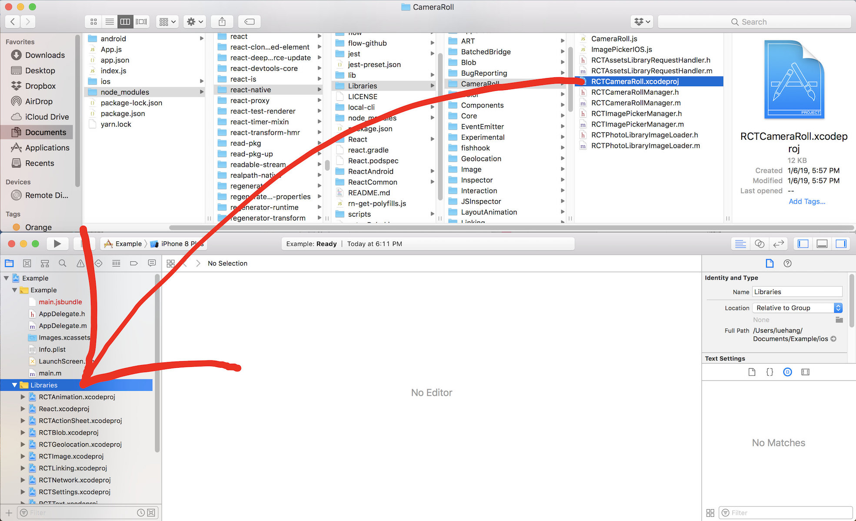Click the Documents folder in Finder sidebar
Screen dimensions: 856x521
[45, 132]
